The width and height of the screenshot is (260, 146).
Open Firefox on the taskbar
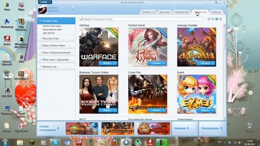click(114, 142)
